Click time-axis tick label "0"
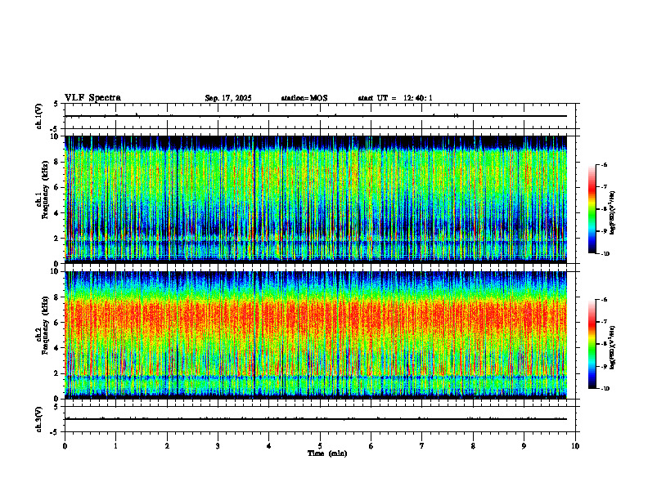648x500 pixels. pos(65,446)
